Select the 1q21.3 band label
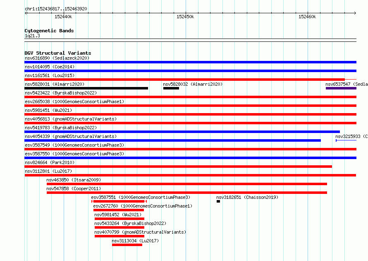The width and height of the screenshot is (368, 261). point(32,36)
